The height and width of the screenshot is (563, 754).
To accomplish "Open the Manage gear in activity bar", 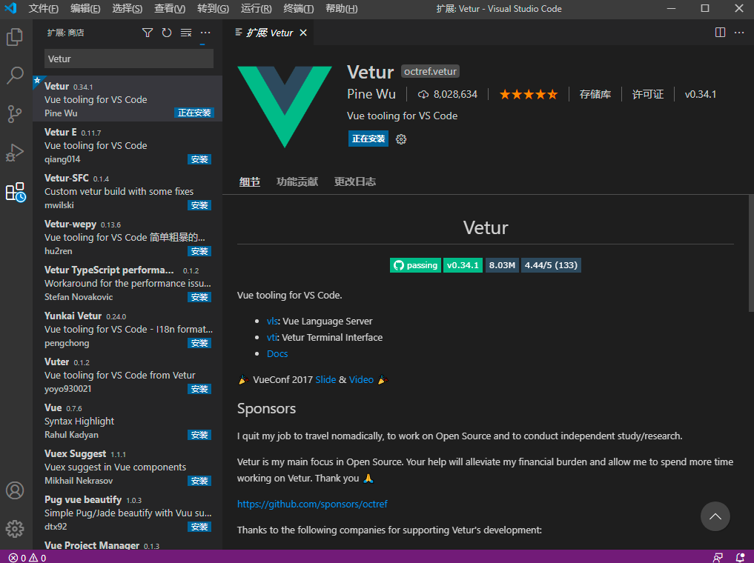I will 15,528.
